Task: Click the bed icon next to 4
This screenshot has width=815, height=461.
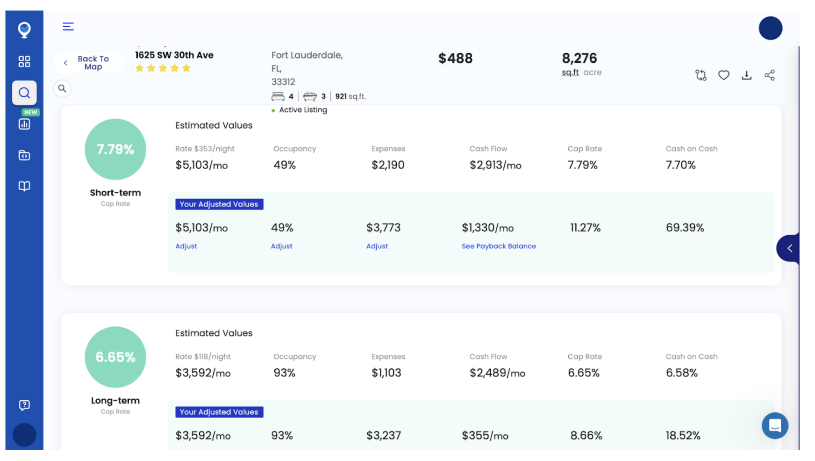Action: [278, 96]
